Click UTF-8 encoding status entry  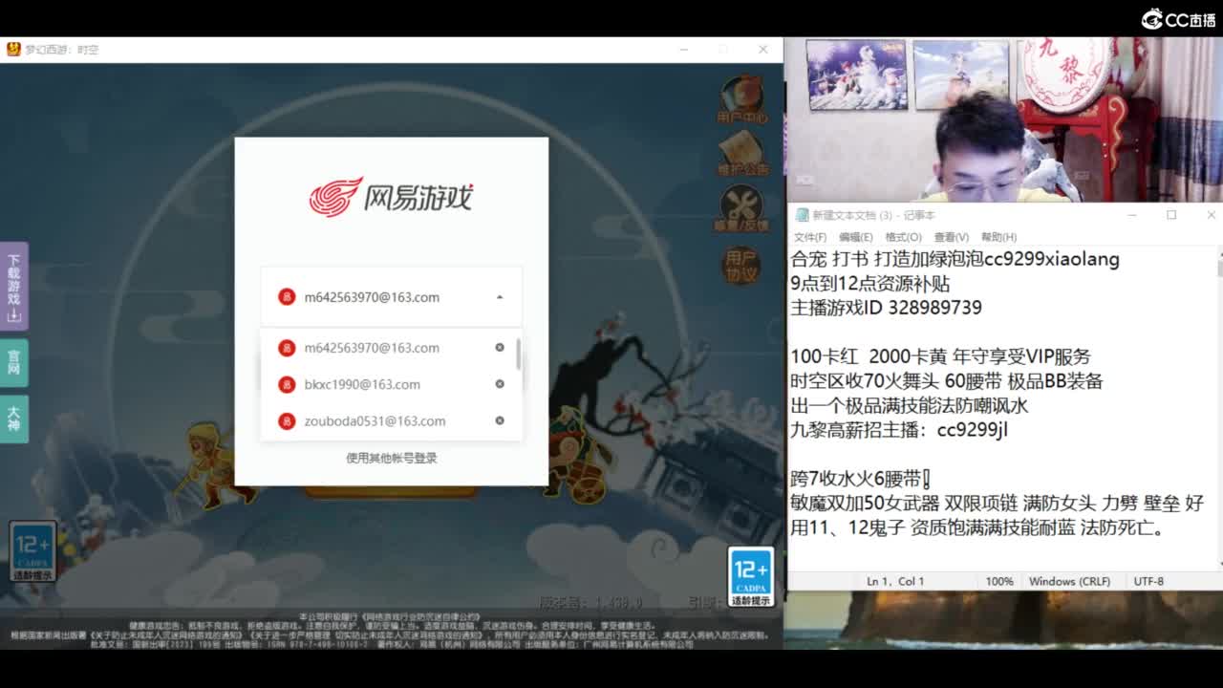click(1148, 581)
